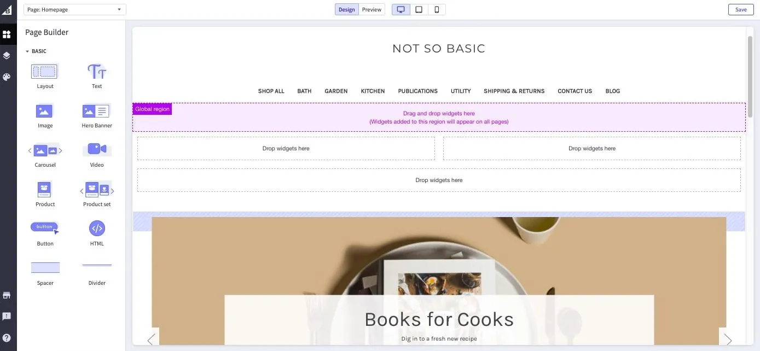This screenshot has height=351, width=760.
Task: Open the layers panel in left sidebar
Action: pos(7,56)
